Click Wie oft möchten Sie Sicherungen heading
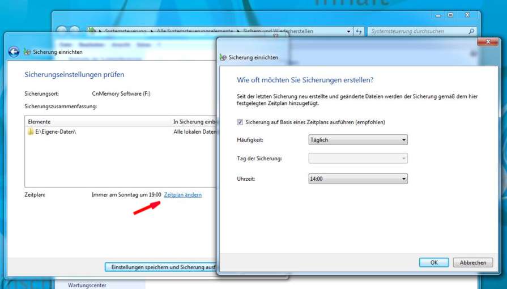This screenshot has width=507, height=289. [305, 80]
